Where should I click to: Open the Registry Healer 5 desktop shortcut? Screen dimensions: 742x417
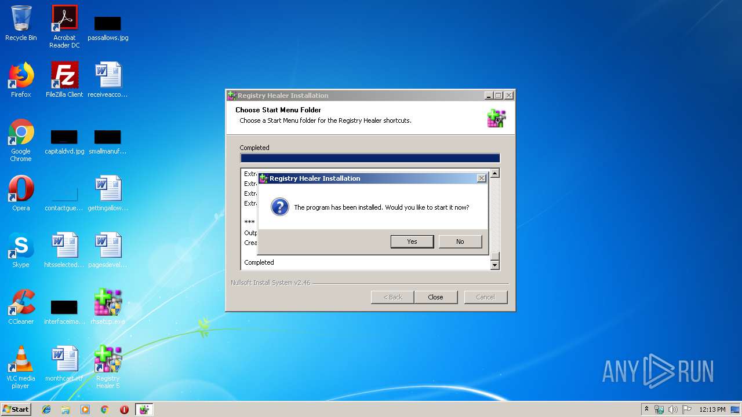[x=108, y=367]
